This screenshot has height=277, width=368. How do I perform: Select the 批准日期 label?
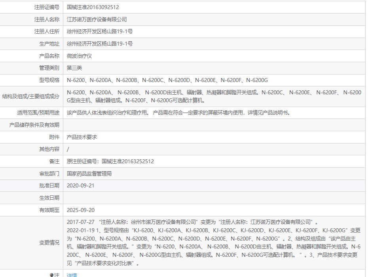tap(49, 185)
